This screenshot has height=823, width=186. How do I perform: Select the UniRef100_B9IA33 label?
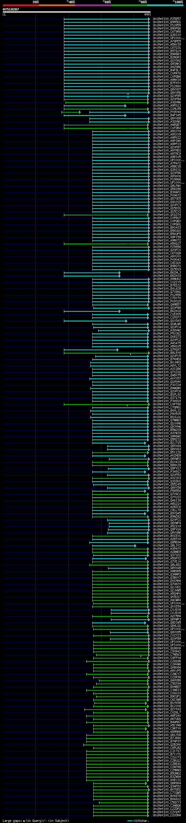coord(167,227)
